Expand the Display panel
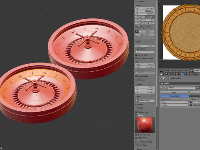 pos(136,105)
